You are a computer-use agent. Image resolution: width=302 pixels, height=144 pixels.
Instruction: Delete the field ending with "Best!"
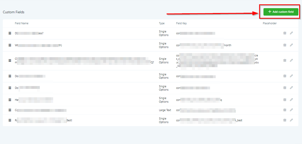tap(285, 120)
